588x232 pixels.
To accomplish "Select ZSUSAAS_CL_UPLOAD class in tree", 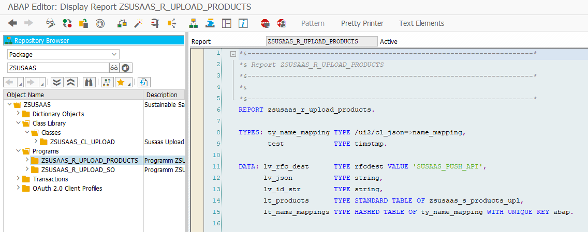I will 82,142.
